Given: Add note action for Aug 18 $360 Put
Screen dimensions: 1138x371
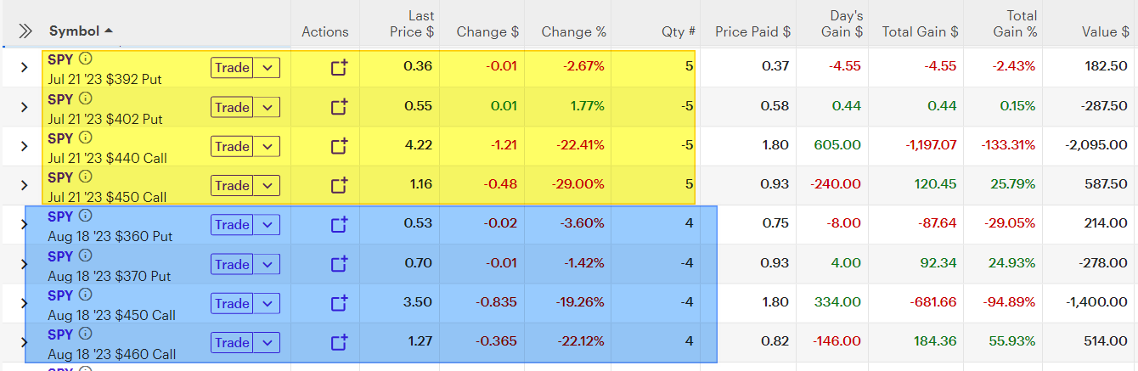Looking at the screenshot, I should pos(339,225).
